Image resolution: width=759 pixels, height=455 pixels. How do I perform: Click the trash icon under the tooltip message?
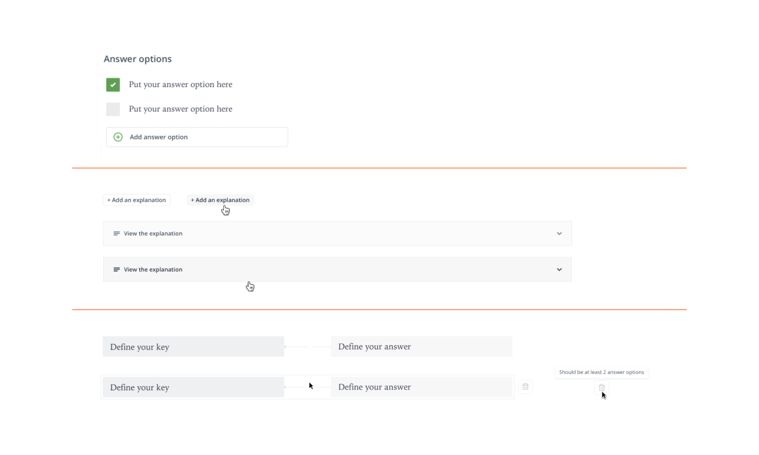coord(602,387)
